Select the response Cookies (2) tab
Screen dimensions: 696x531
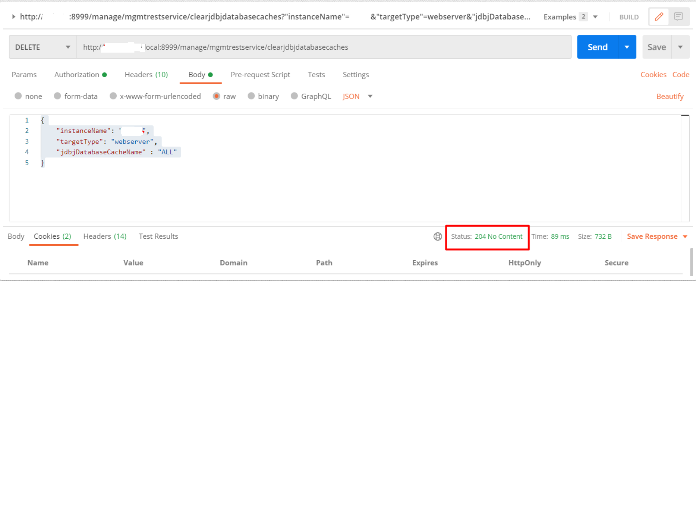pos(53,236)
